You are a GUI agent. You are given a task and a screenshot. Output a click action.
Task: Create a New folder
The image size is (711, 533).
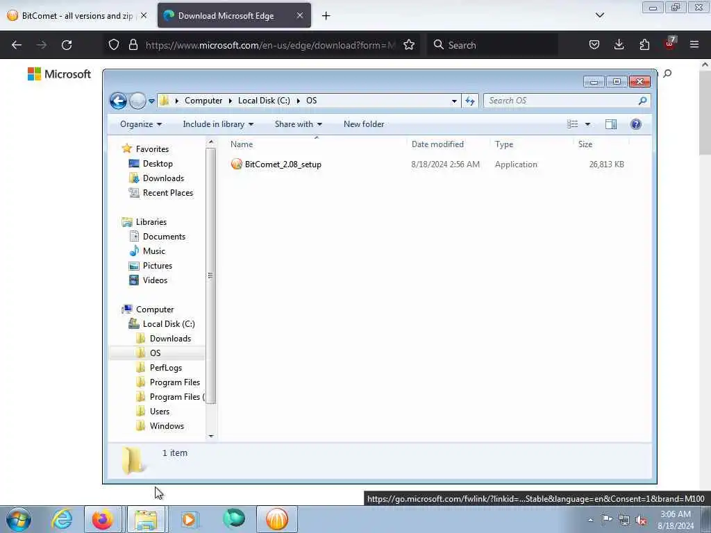click(x=364, y=124)
